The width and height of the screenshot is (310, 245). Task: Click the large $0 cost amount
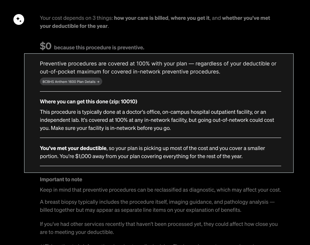pyautogui.click(x=46, y=46)
